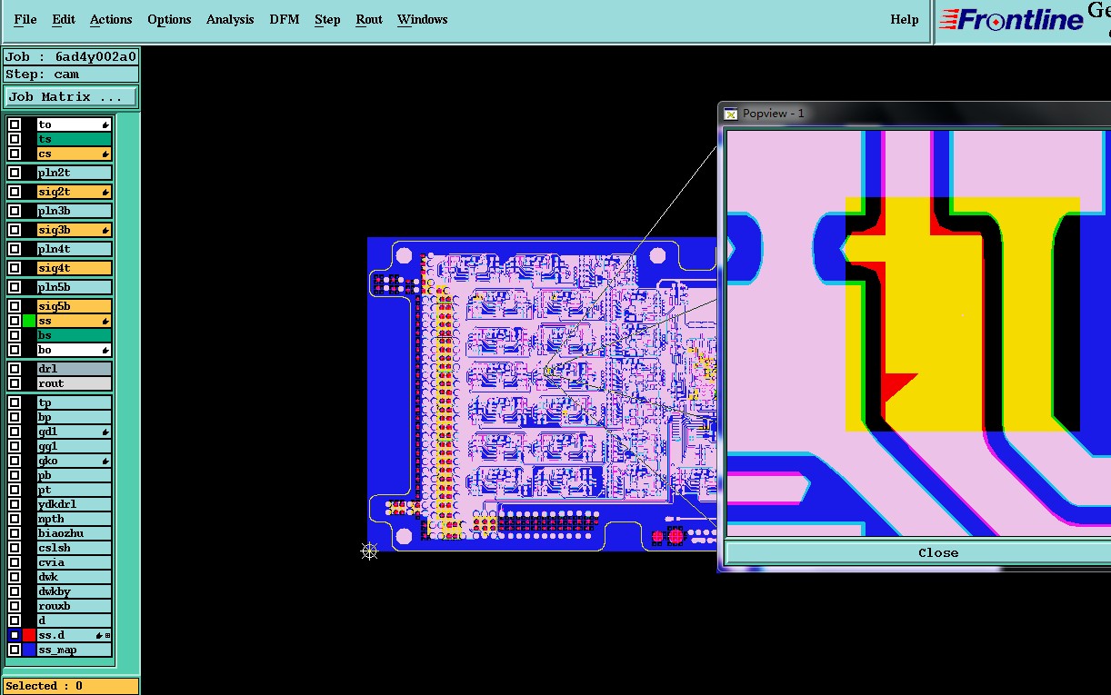This screenshot has height=695, width=1111.
Task: Click the Popview window title icon
Action: click(x=730, y=113)
